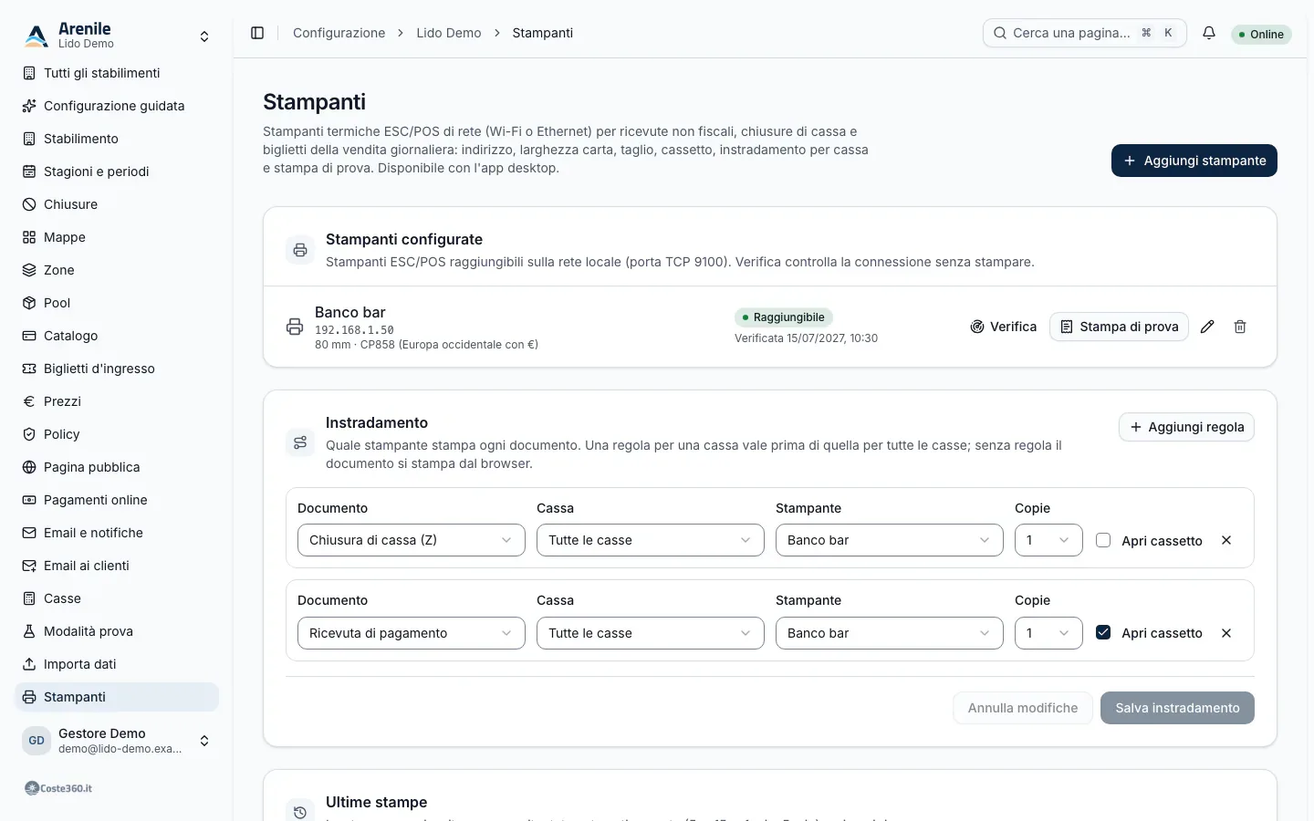Expand the Arenile Lido Demo establishment switcher

117,36
